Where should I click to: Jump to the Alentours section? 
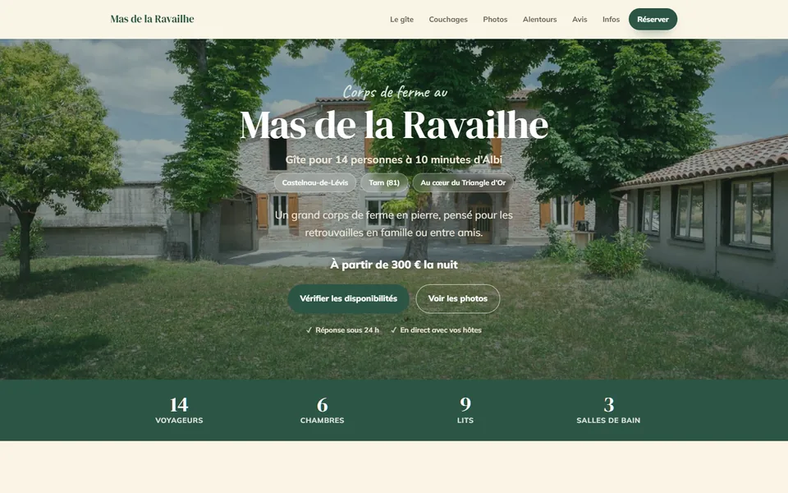(x=540, y=19)
